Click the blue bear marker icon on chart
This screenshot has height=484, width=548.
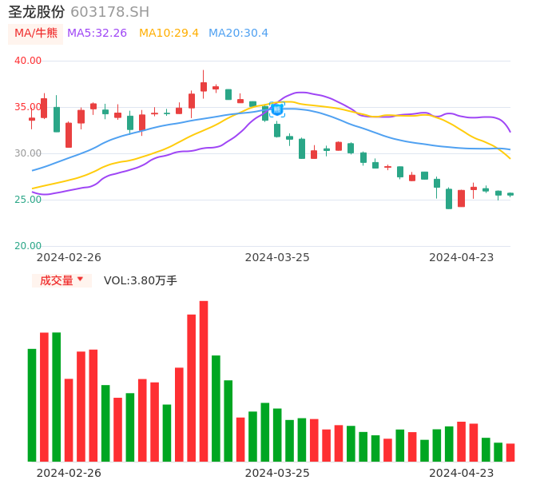point(277,109)
